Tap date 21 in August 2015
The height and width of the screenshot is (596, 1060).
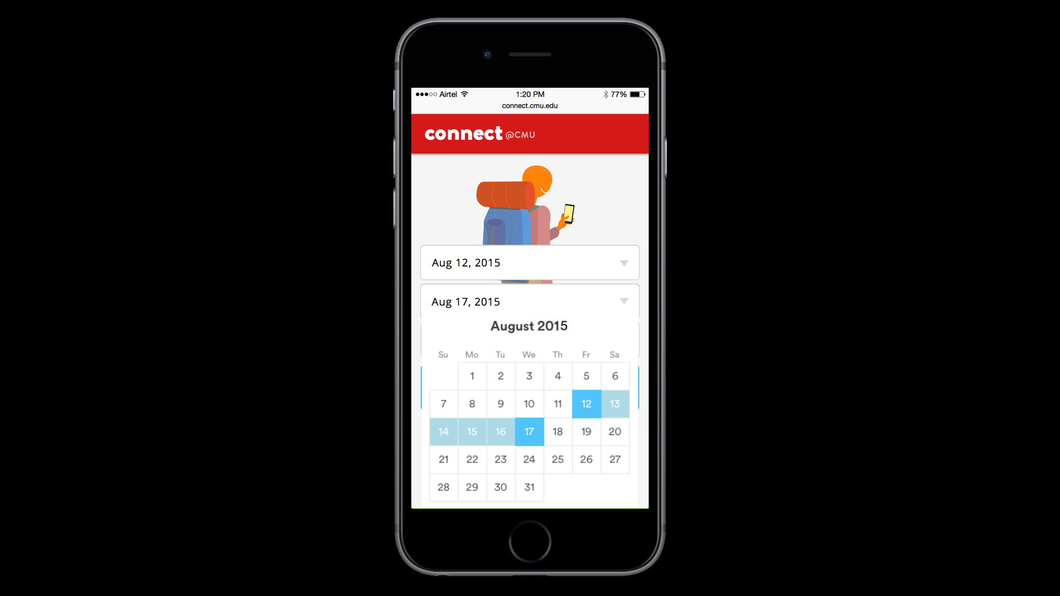point(443,459)
